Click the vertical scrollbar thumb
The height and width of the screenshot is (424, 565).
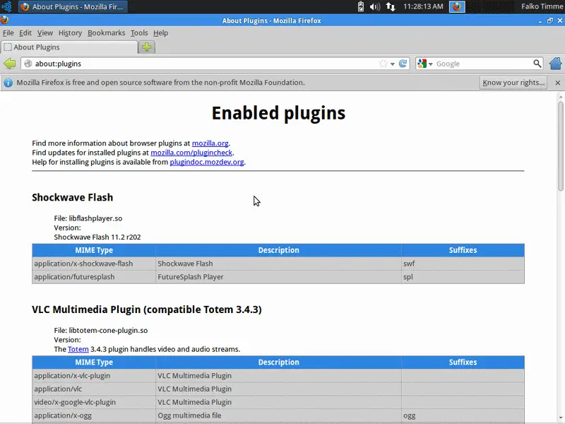tap(561, 146)
